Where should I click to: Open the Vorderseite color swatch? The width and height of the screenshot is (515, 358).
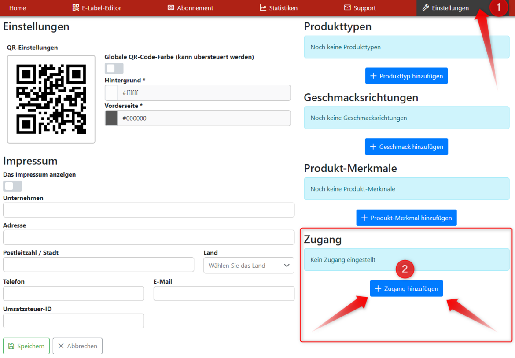111,118
